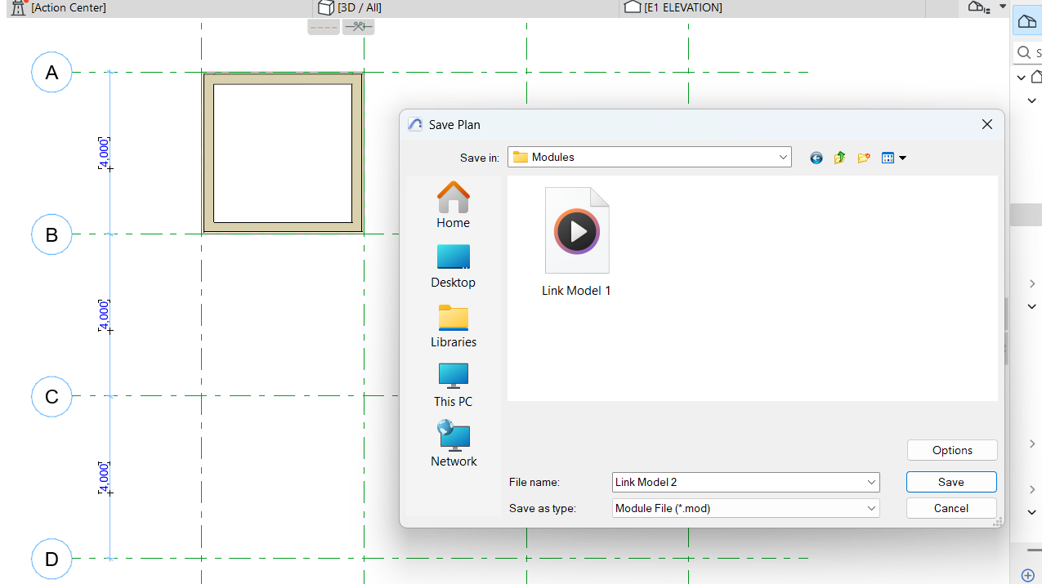
Task: Switch to the 3D / All tab
Action: [x=360, y=7]
